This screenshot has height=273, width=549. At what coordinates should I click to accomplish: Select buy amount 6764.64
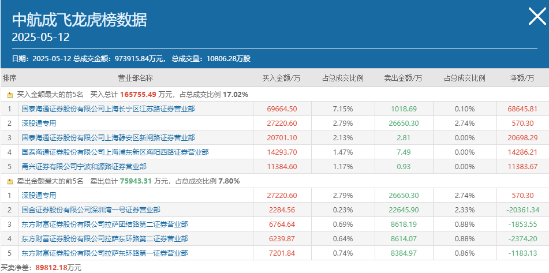point(282,225)
